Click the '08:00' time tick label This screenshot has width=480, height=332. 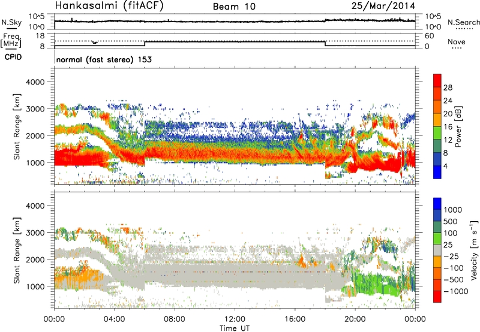pos(175,319)
